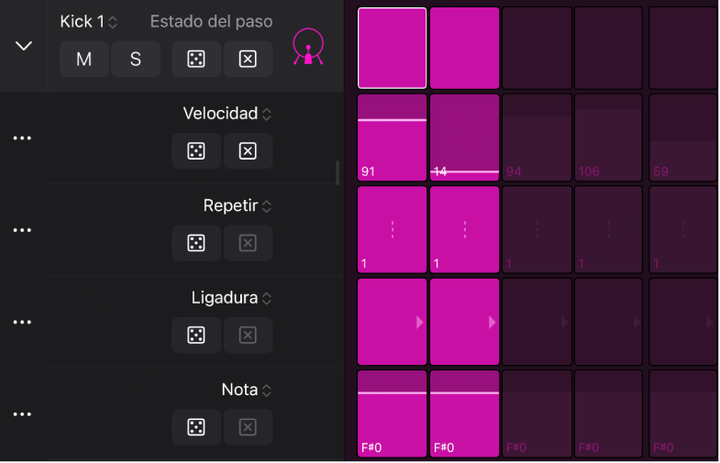Randomize Kick 1 step states
Viewport: 720px width, 463px height.
click(x=195, y=60)
